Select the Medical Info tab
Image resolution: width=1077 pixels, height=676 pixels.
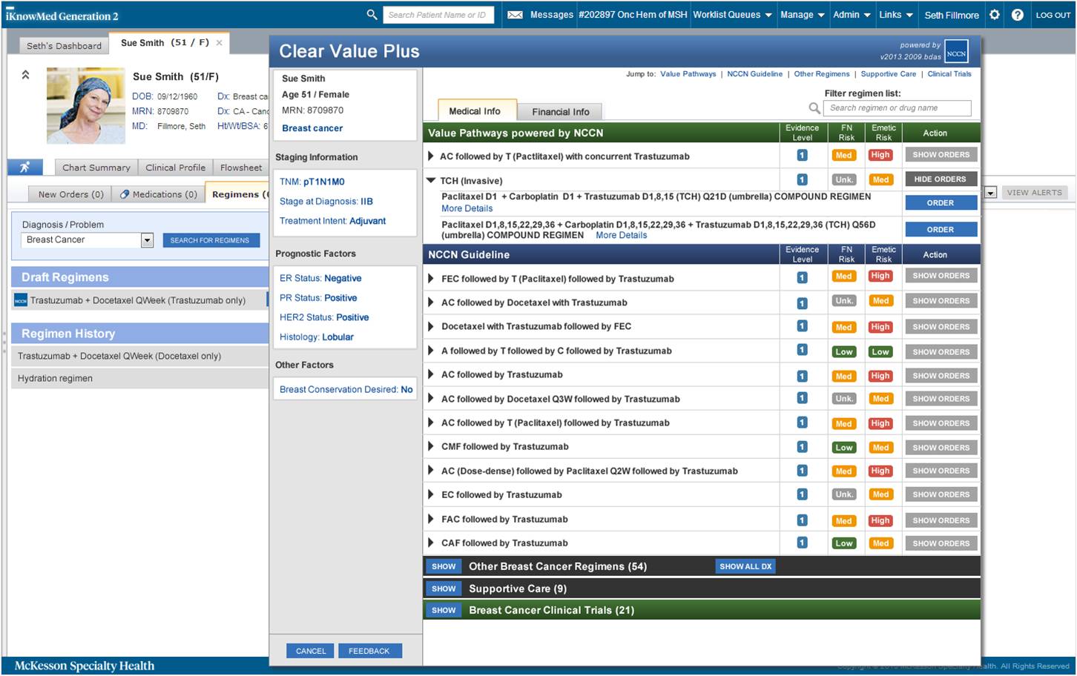[474, 111]
